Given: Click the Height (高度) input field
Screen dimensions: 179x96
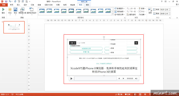Looking at the screenshot, I should pyautogui.click(x=164, y=9).
